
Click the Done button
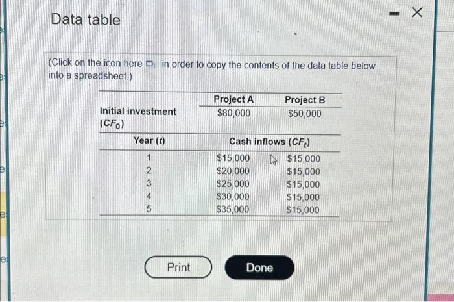coord(259,267)
